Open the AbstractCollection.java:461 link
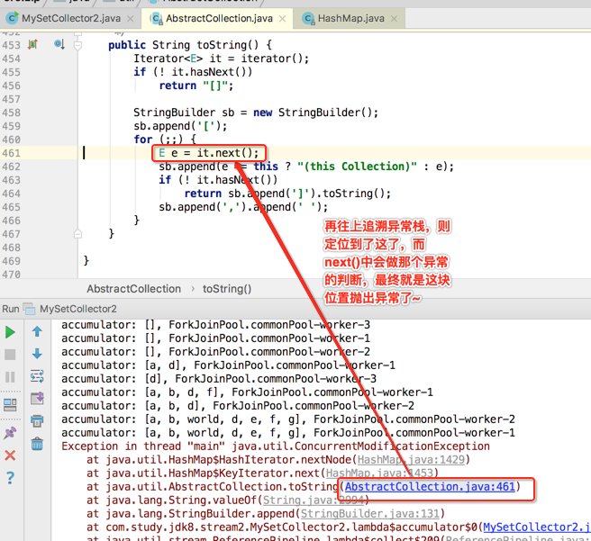Viewport: 591px width, 541px height. 430,487
